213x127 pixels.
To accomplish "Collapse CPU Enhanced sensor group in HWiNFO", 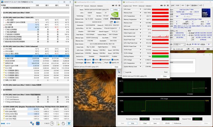I will point(2,46).
